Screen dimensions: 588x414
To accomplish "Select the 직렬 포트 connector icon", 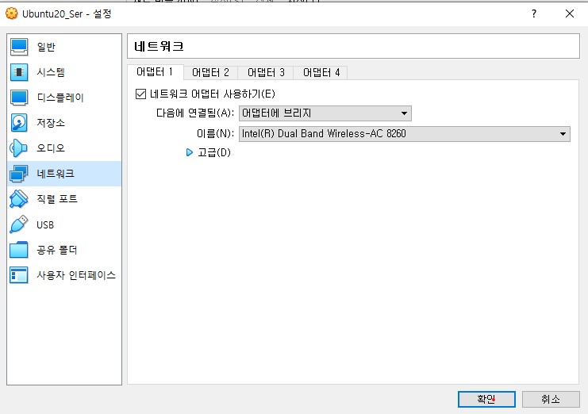I will click(19, 199).
